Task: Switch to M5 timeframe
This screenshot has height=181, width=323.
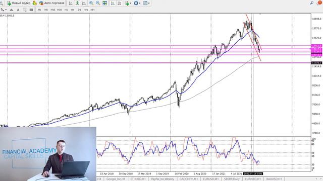Action: pos(46,10)
